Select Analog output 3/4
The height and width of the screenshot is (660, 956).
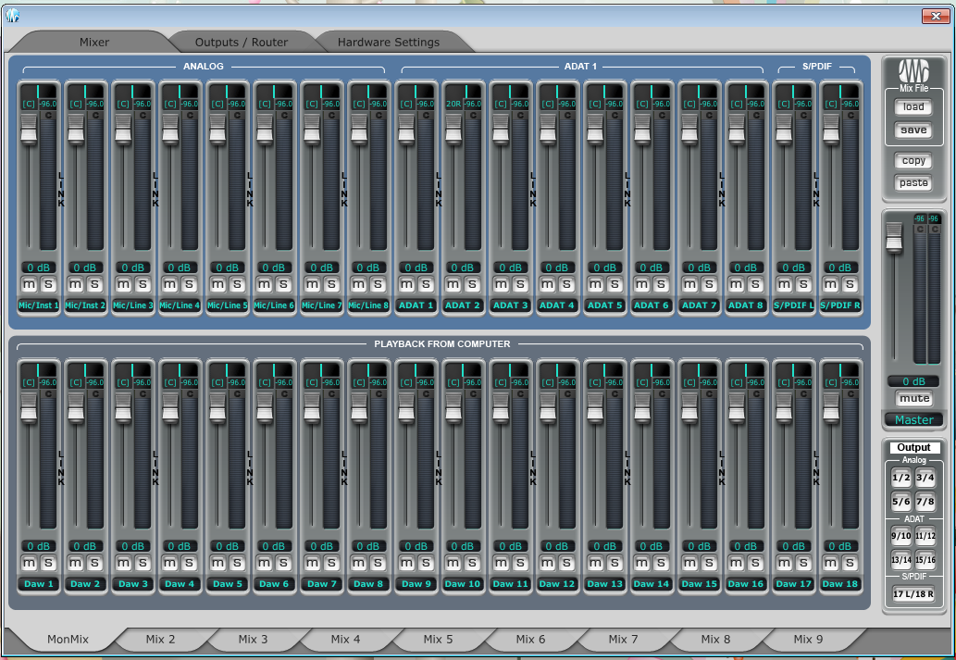coord(925,479)
